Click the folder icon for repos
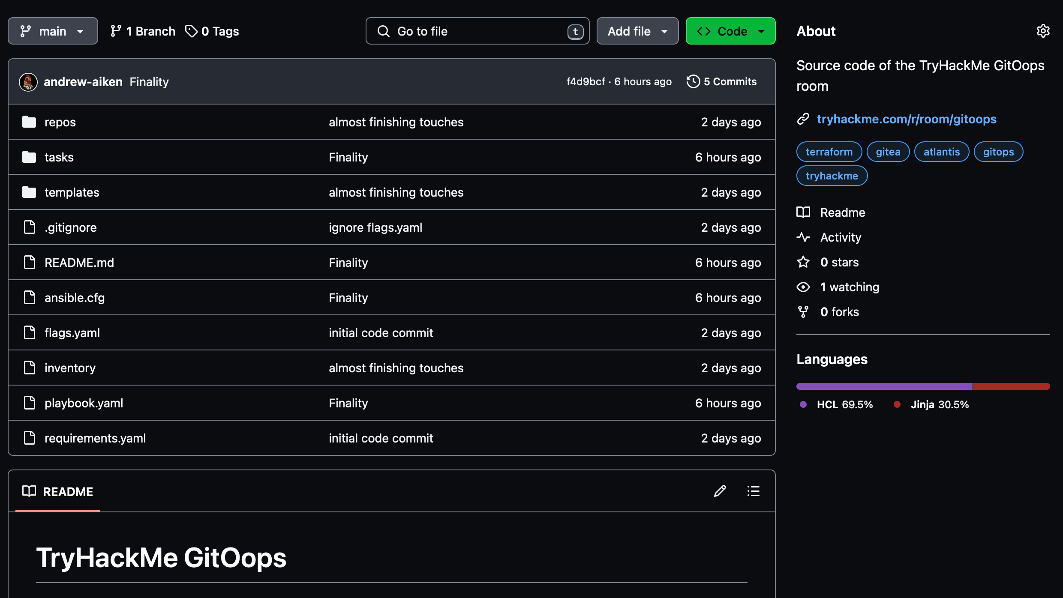 point(29,122)
